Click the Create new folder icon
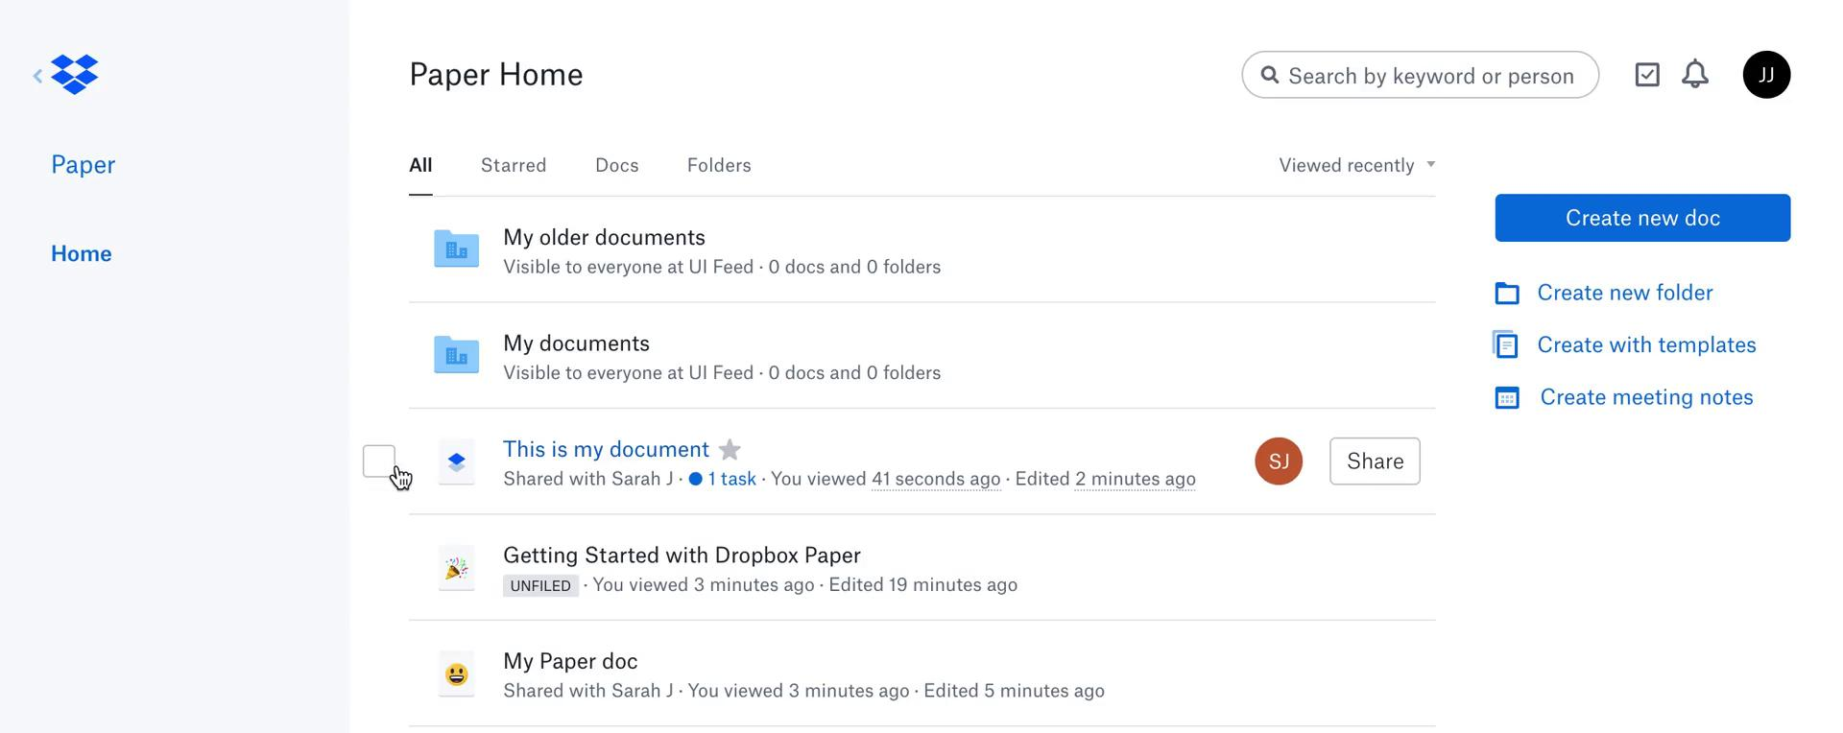The height and width of the screenshot is (733, 1843). pyautogui.click(x=1507, y=293)
